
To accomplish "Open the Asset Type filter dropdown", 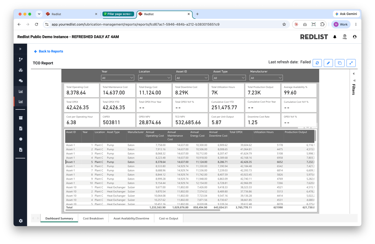I will [x=229, y=78].
